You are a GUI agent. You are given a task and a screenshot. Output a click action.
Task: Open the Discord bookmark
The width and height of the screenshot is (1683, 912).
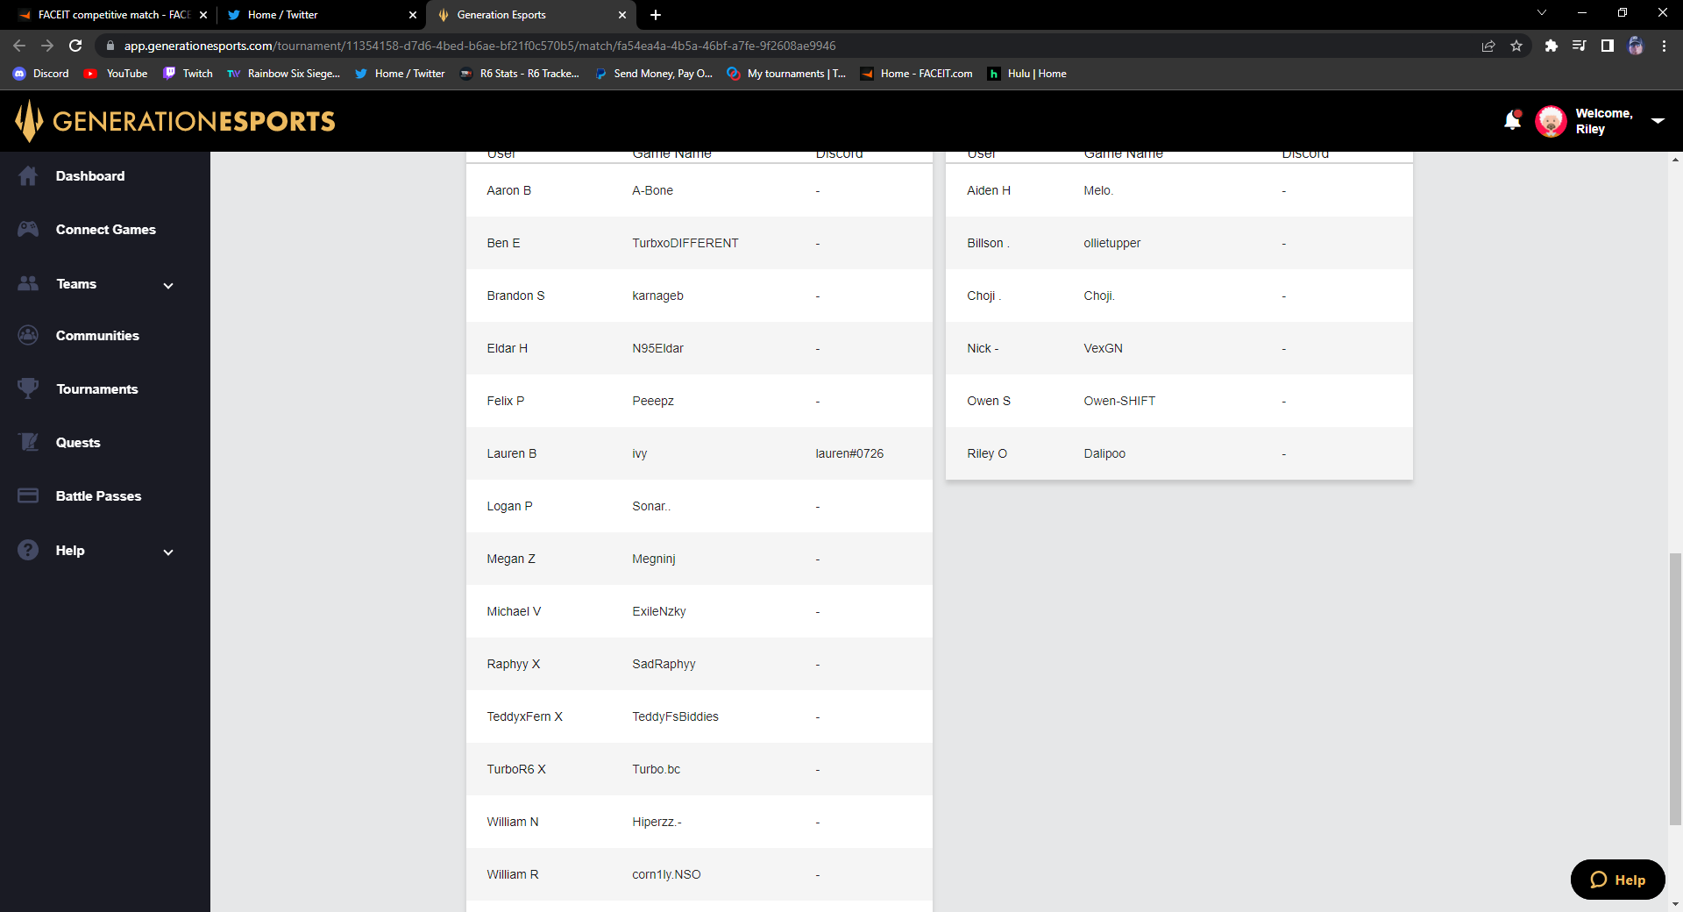tap(40, 74)
